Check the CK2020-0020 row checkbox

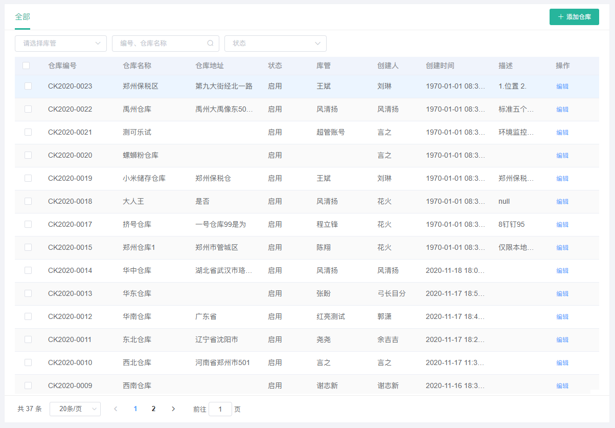point(28,155)
